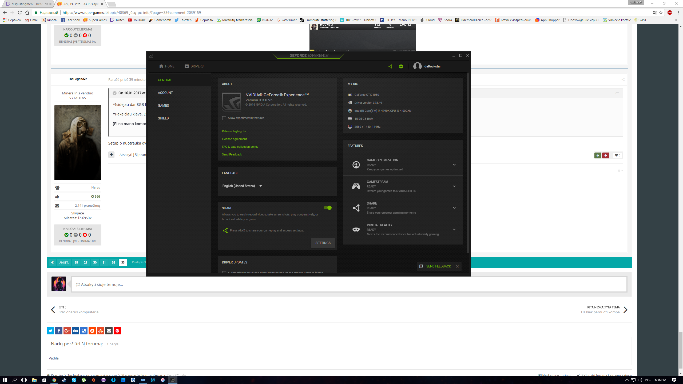Show more bookmarks with the chevron
The width and height of the screenshot is (683, 384).
(x=676, y=20)
